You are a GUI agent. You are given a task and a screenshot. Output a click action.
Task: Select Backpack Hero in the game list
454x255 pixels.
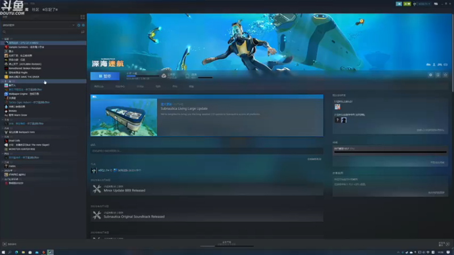point(44,132)
